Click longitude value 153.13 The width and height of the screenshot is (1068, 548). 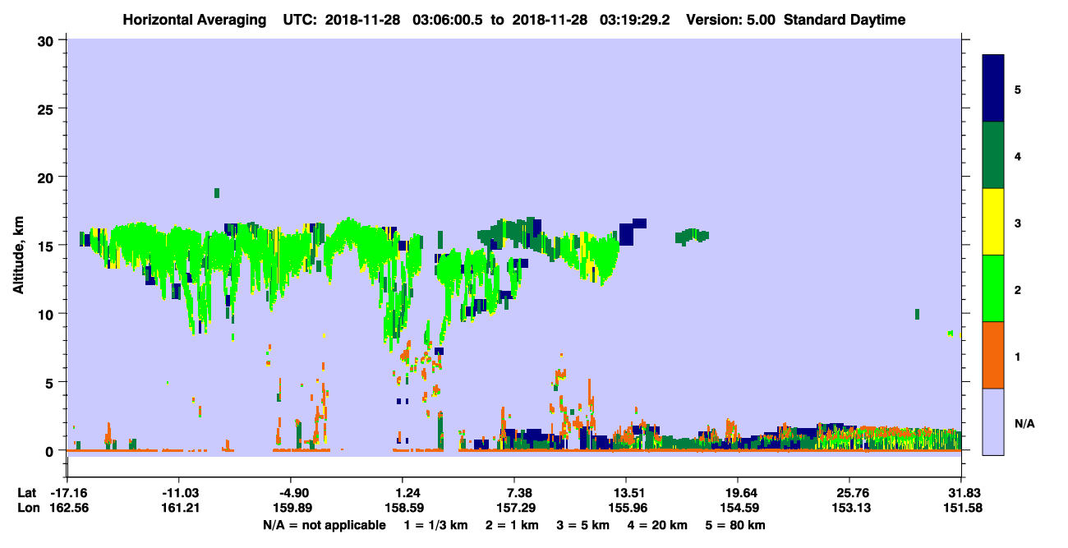(x=849, y=508)
